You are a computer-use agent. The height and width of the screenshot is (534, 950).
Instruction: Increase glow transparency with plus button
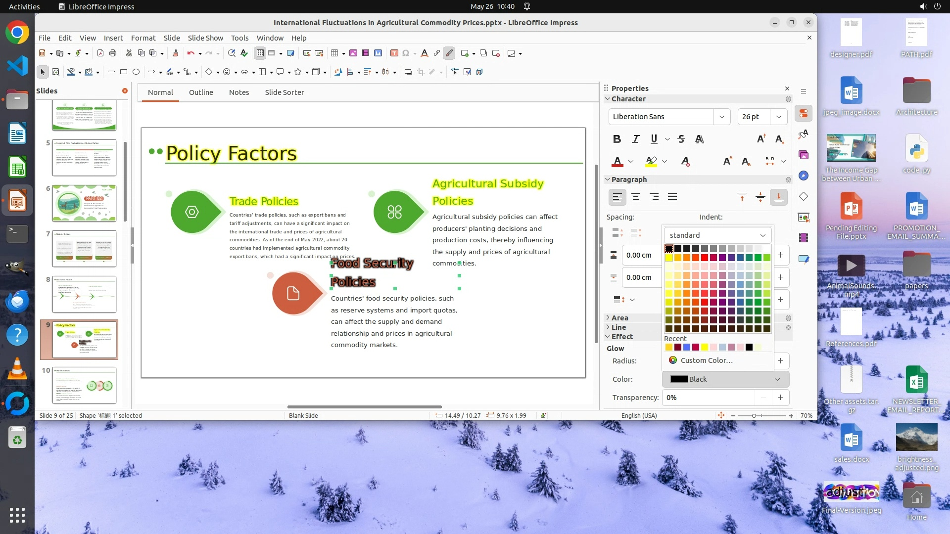(x=780, y=398)
